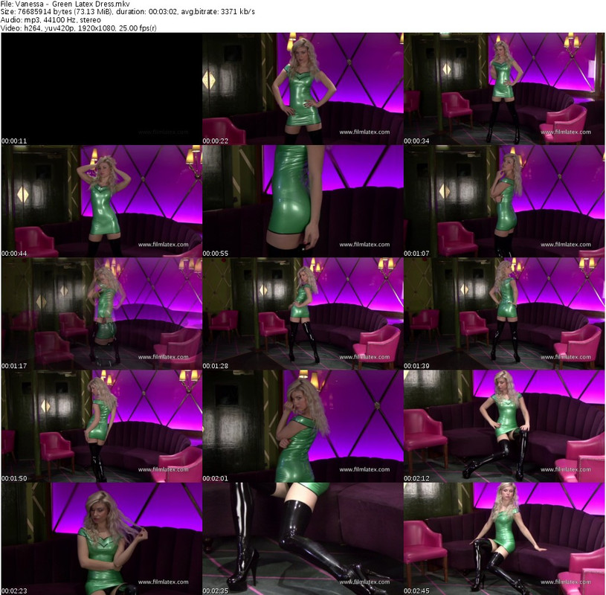The image size is (606, 595).
Task: Select the thumbnail stamped 00:00:34
Action: (504, 89)
